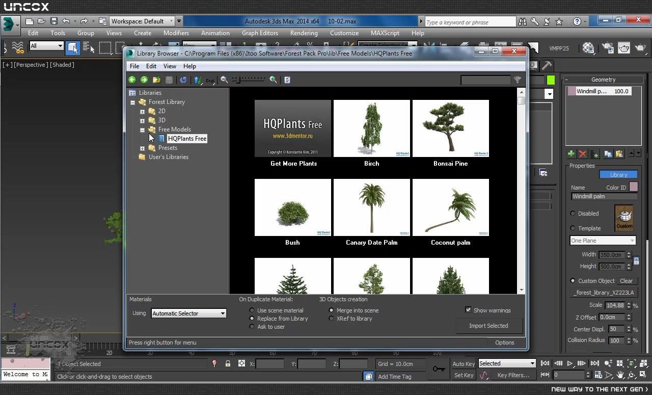Delete geometry item with the red X

click(x=583, y=153)
